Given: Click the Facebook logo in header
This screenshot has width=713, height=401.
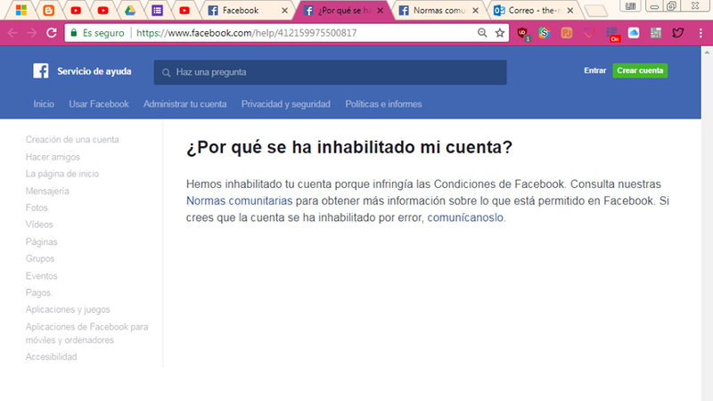Looking at the screenshot, I should click(40, 71).
